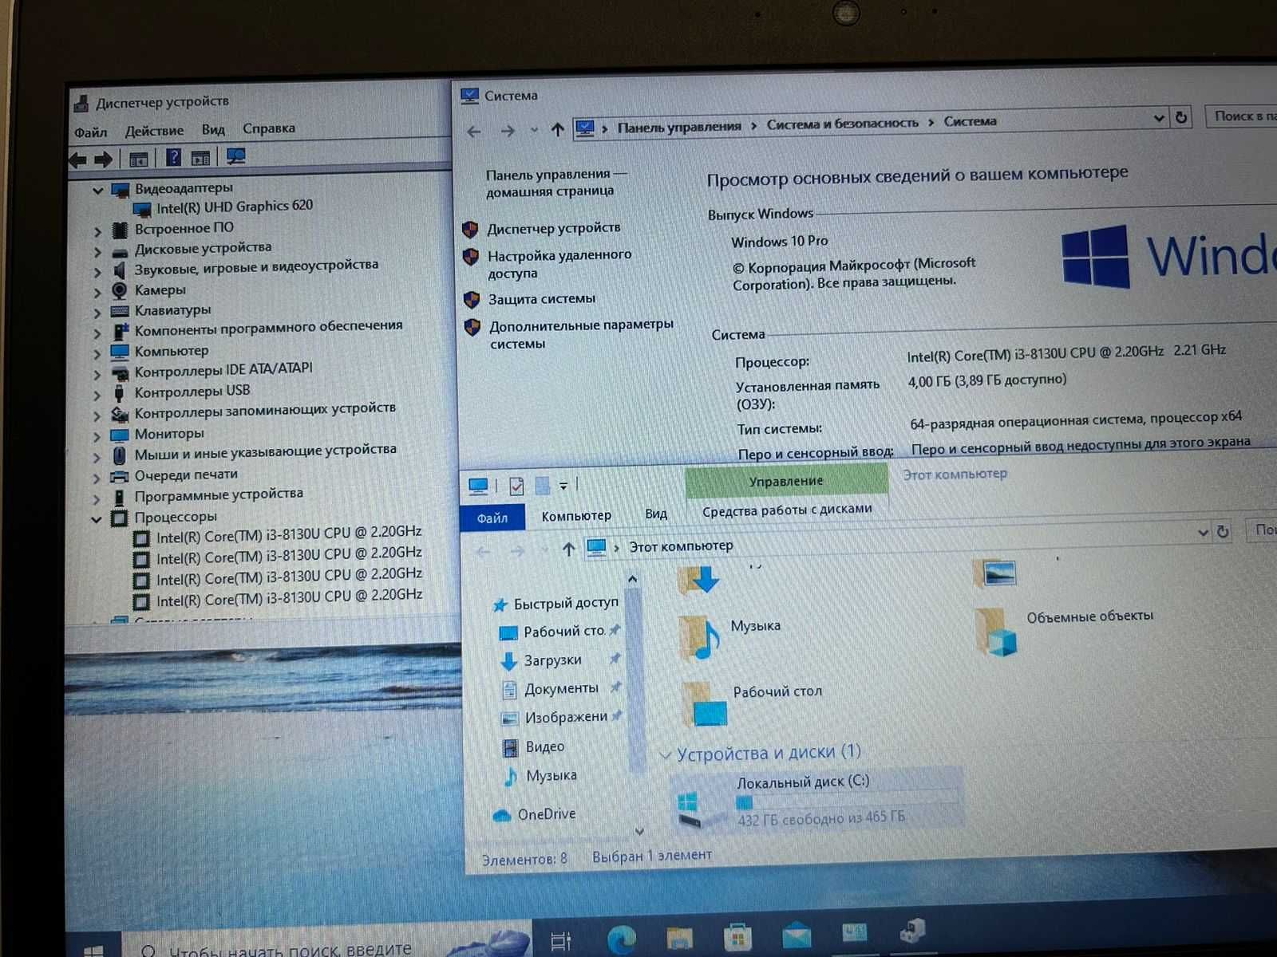Image resolution: width=1277 pixels, height=957 pixels.
Task: Click Файл tab in Explorer ribbon
Action: [492, 518]
